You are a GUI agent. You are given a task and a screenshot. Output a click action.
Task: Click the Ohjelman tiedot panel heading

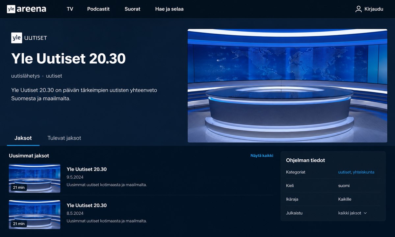point(305,160)
